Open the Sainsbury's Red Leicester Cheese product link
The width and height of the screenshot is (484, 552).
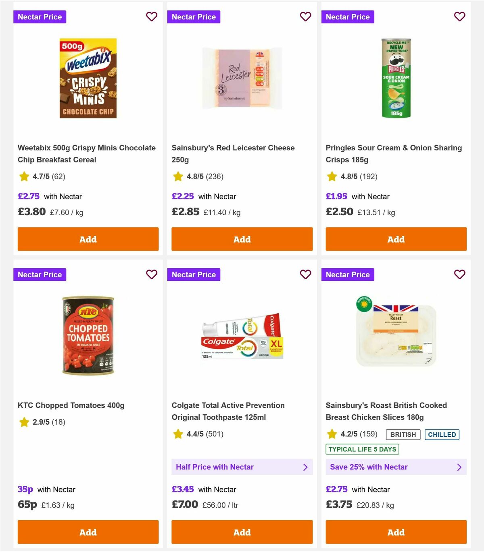tap(233, 154)
